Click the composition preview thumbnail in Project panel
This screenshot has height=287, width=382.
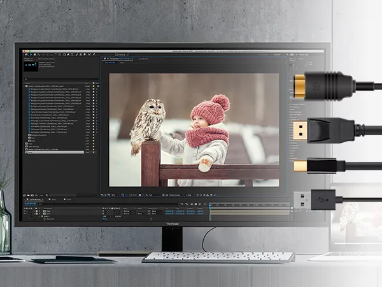click(x=31, y=66)
